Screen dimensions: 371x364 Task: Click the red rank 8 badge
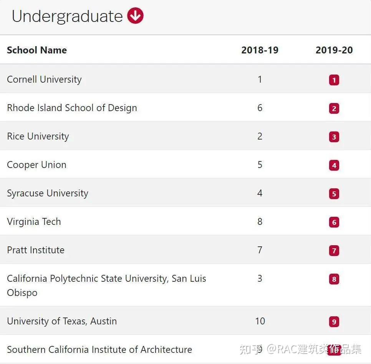tap(334, 279)
